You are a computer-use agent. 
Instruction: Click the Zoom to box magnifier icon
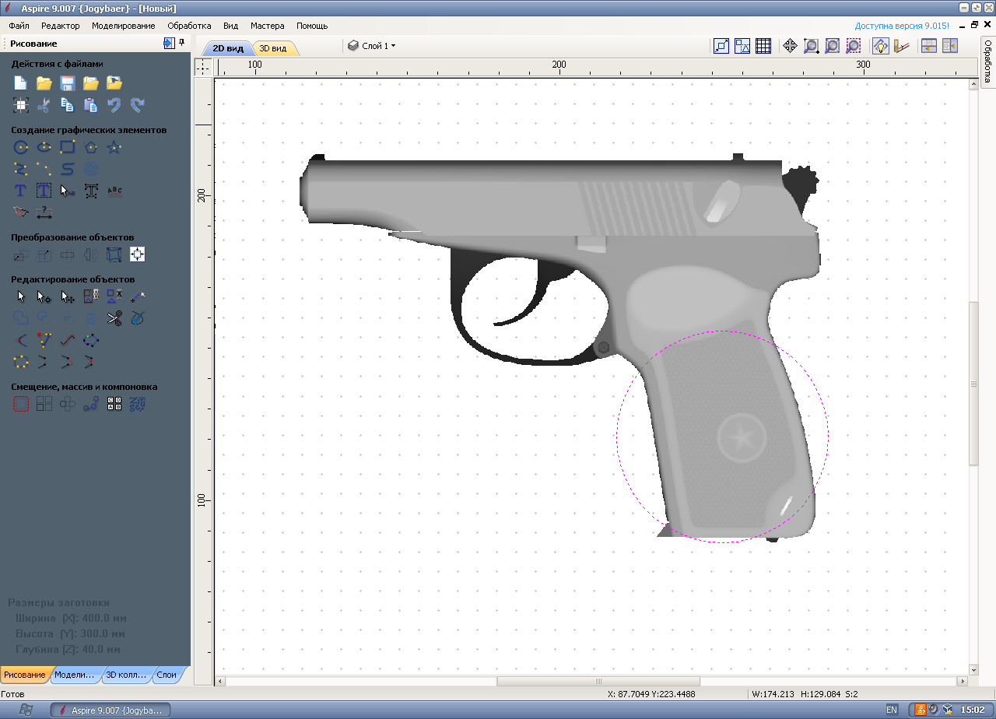(x=811, y=46)
